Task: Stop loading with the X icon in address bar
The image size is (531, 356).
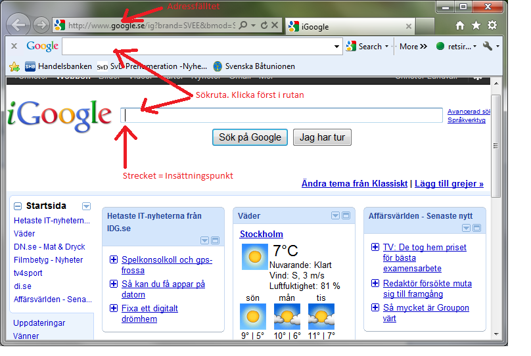Action: point(275,25)
